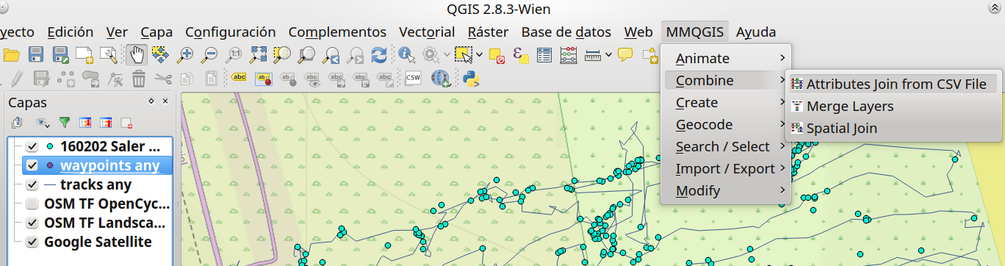1005x266 pixels.
Task: Select the Identify Features tool
Action: (x=407, y=54)
